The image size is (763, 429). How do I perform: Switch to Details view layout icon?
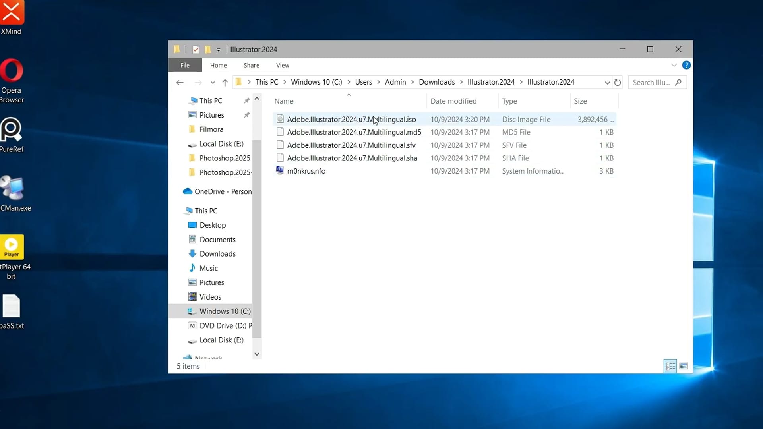tap(670, 366)
